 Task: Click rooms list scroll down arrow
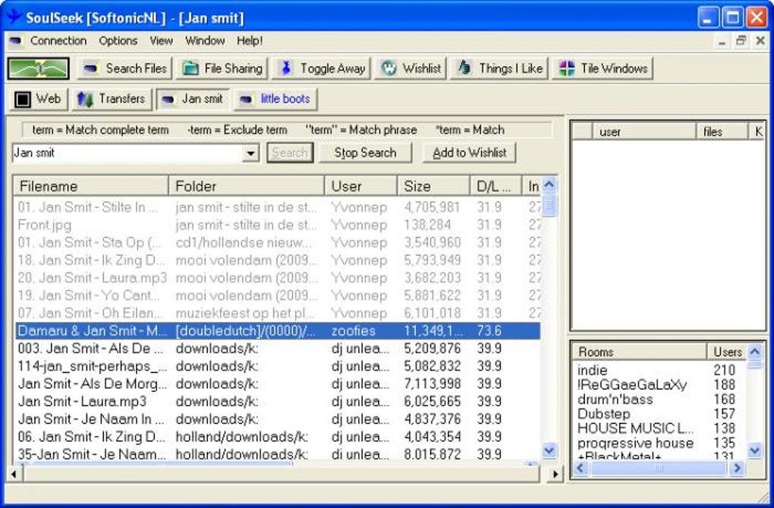754,450
